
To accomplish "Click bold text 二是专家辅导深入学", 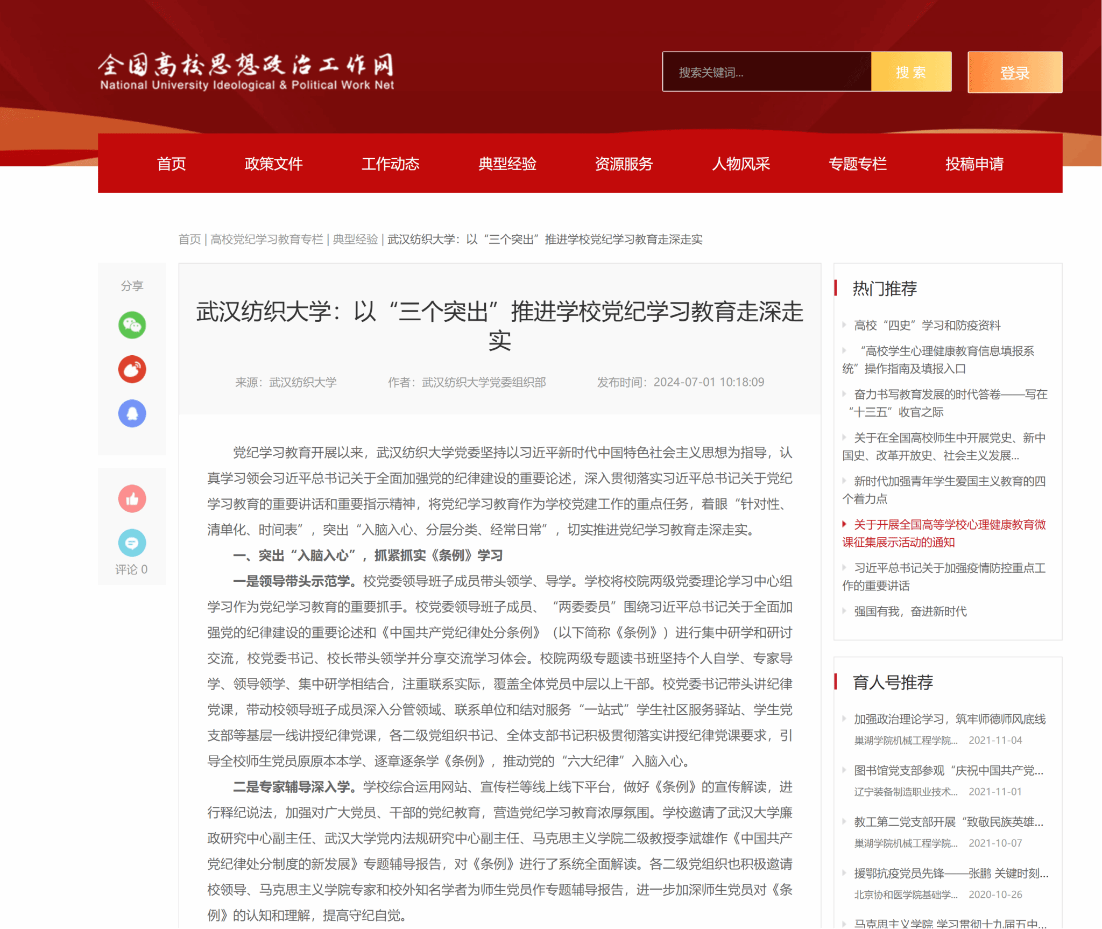I will pos(295,787).
